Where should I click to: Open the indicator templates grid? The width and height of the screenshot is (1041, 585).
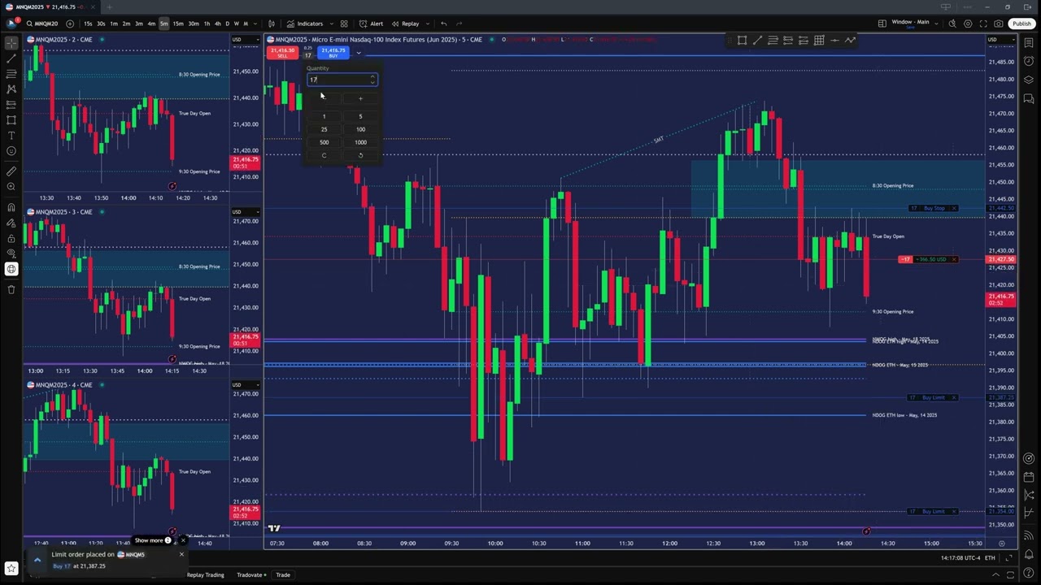pyautogui.click(x=344, y=24)
